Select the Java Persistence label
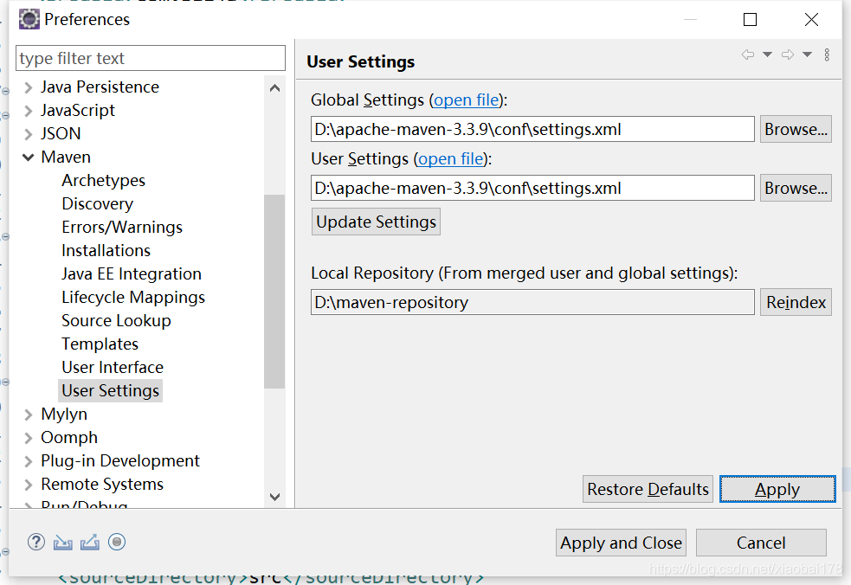Screen dimensions: 851x585 [x=100, y=87]
